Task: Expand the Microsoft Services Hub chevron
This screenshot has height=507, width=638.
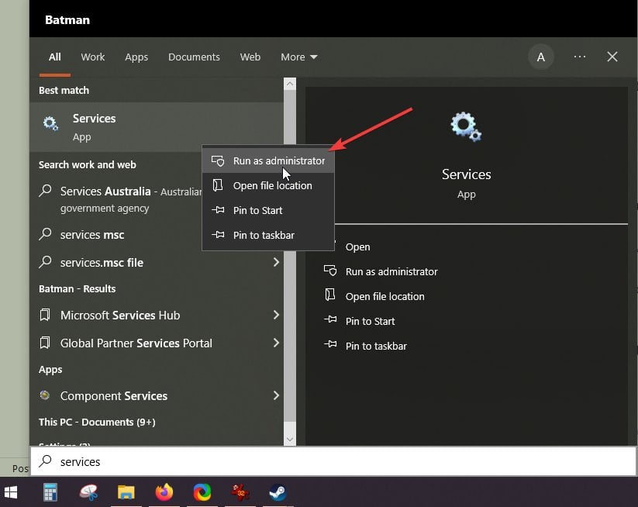Action: tap(276, 315)
